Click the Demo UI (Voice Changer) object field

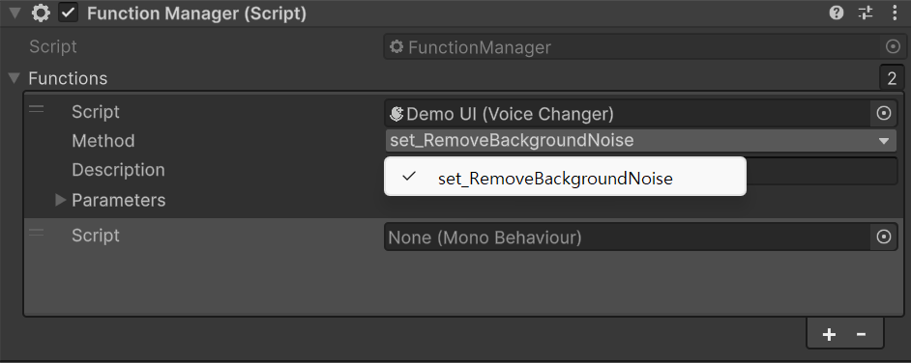tap(628, 114)
